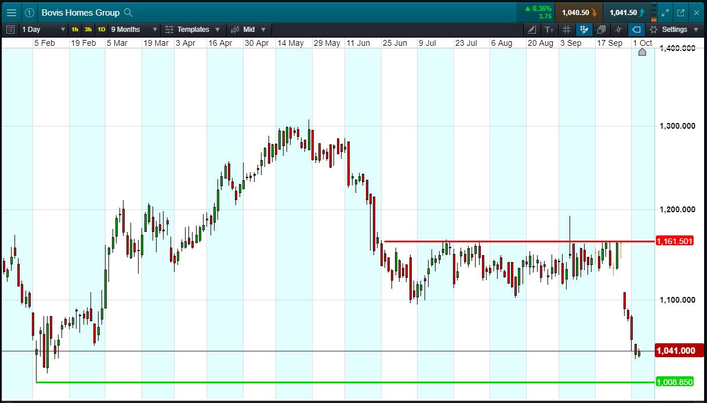The image size is (707, 403).
Task: Click the 25 Jun date label
Action: click(394, 43)
